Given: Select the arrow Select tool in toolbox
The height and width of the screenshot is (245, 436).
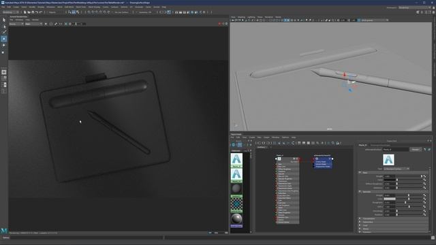Looking at the screenshot, I should (4, 20).
